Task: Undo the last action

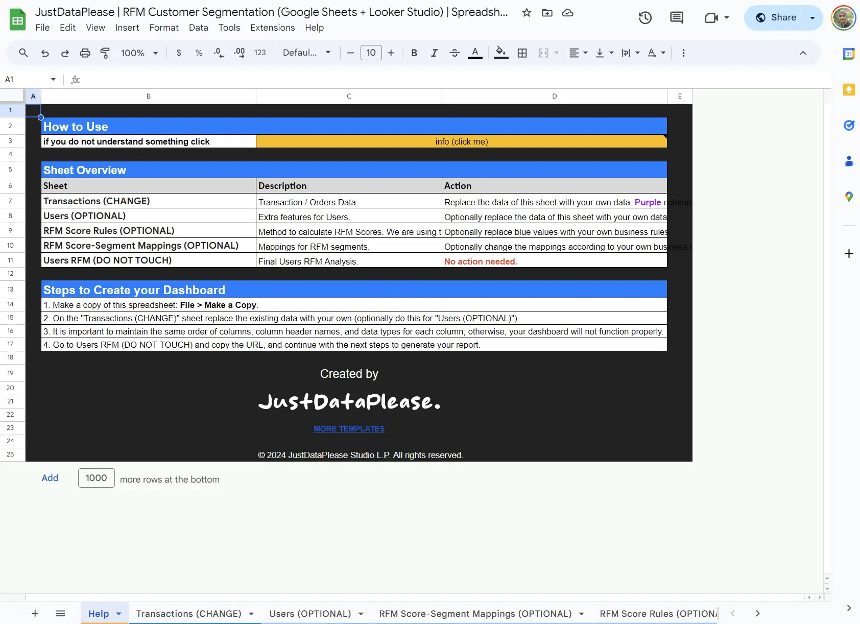Action: [x=45, y=53]
